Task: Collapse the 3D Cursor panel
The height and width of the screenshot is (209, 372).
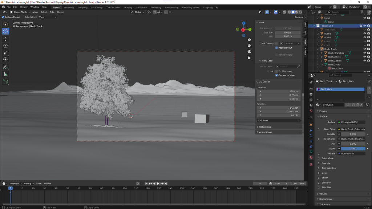Action: click(264, 82)
